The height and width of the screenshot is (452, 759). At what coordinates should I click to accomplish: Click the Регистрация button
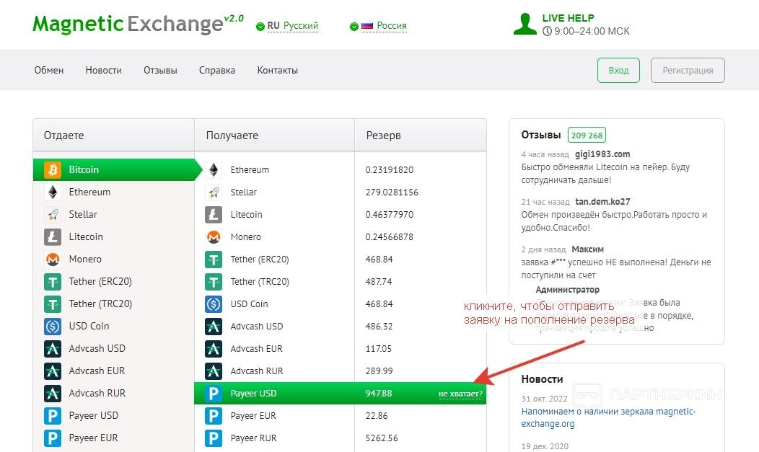point(688,70)
